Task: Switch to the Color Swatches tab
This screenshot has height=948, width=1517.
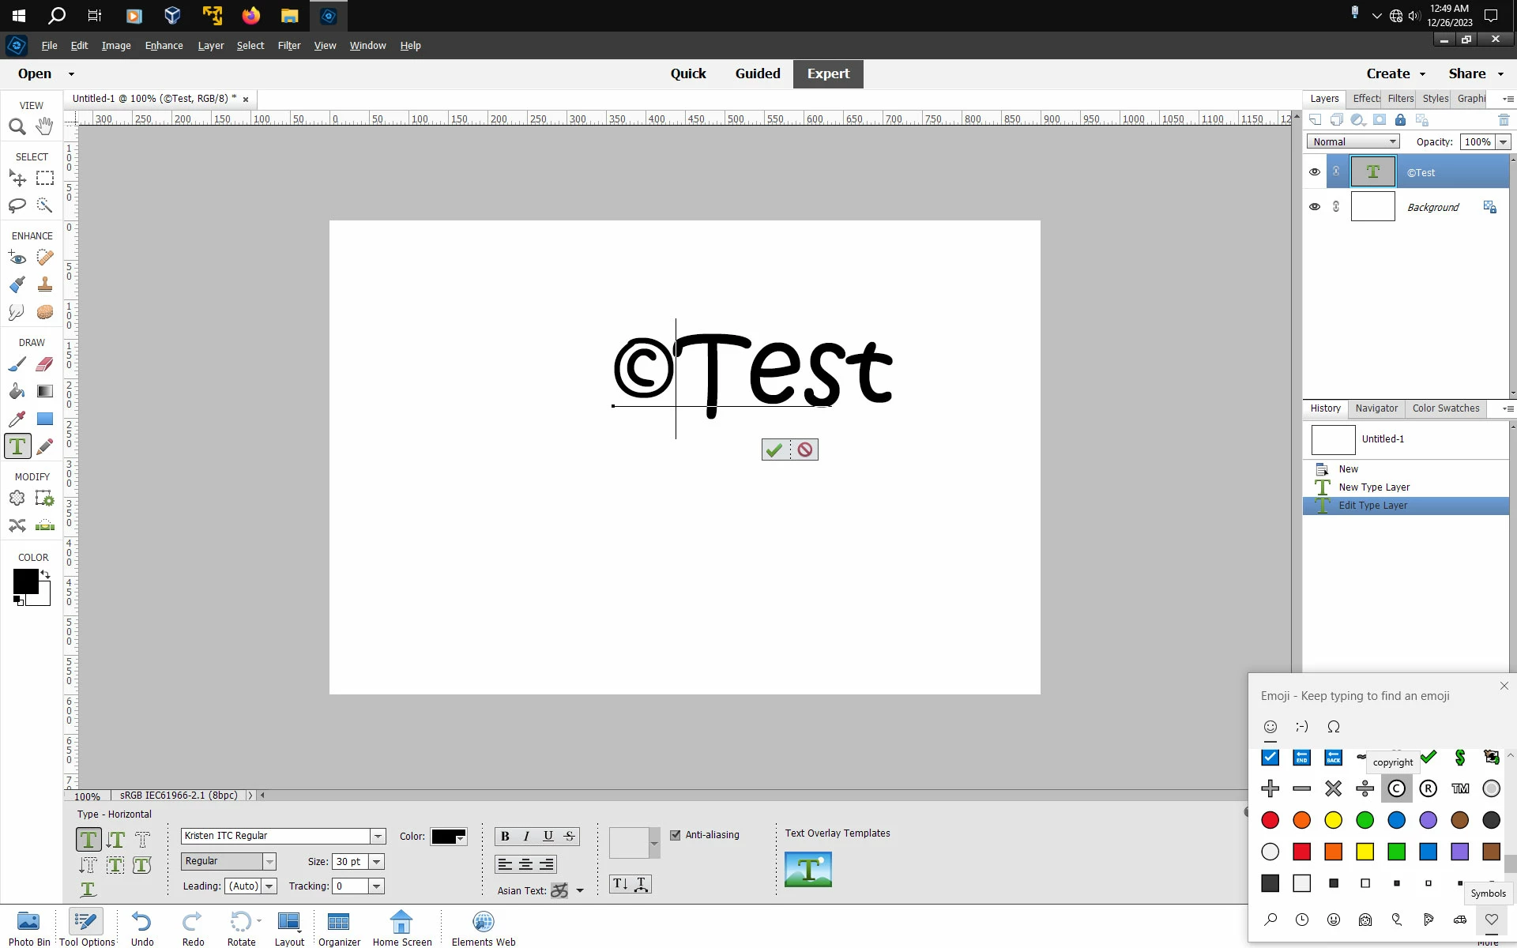Action: (1445, 408)
